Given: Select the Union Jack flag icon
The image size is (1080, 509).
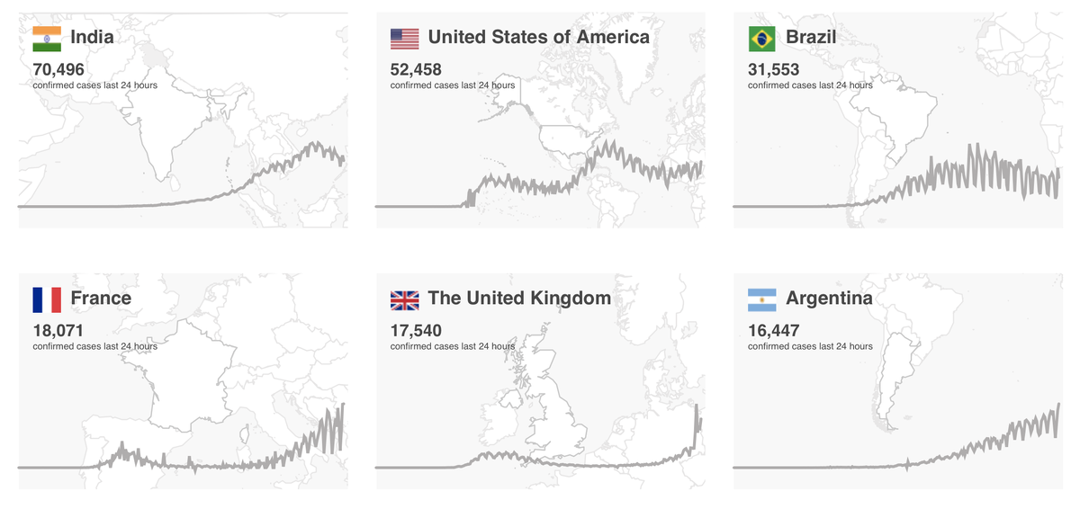Looking at the screenshot, I should pyautogui.click(x=404, y=299).
